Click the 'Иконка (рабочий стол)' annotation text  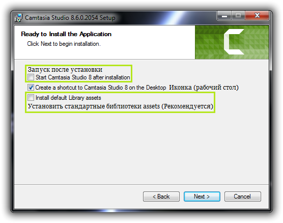pyautogui.click(x=204, y=88)
